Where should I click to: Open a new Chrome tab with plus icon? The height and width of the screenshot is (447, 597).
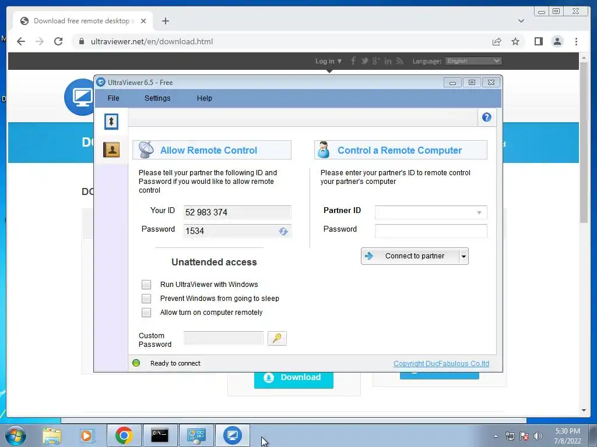(165, 21)
